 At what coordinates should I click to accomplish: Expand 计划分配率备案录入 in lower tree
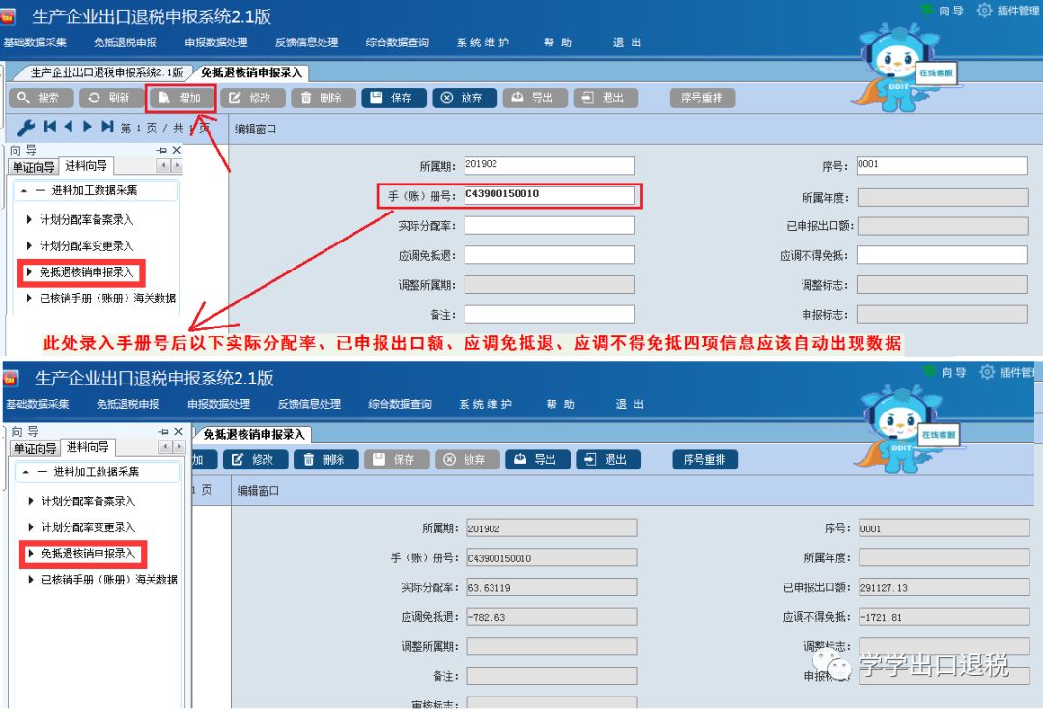pyautogui.click(x=31, y=500)
